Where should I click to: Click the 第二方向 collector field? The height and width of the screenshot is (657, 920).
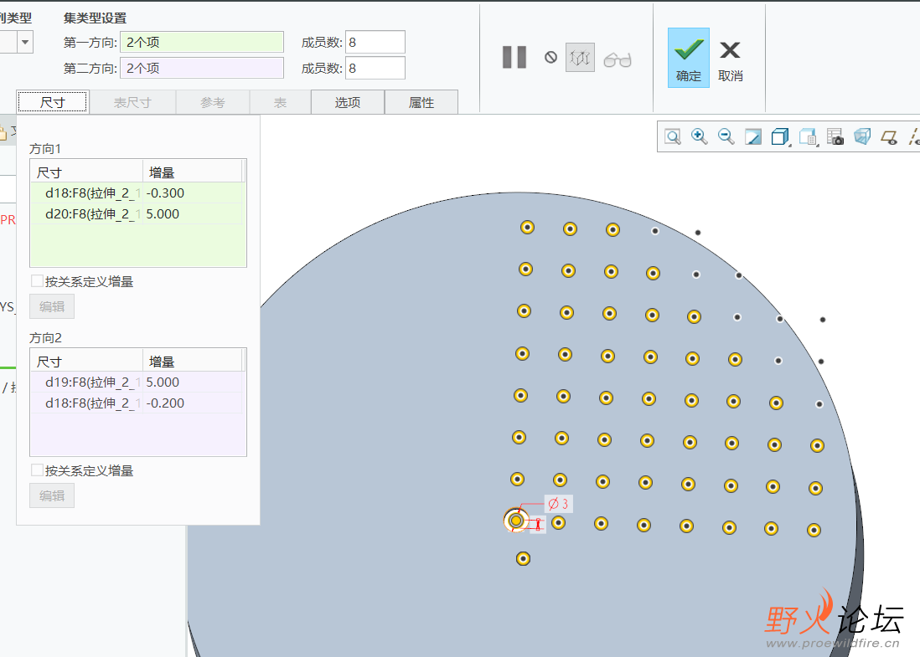pyautogui.click(x=202, y=68)
